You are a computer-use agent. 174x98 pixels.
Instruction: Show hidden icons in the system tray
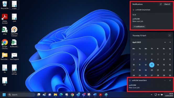click(x=151, y=95)
